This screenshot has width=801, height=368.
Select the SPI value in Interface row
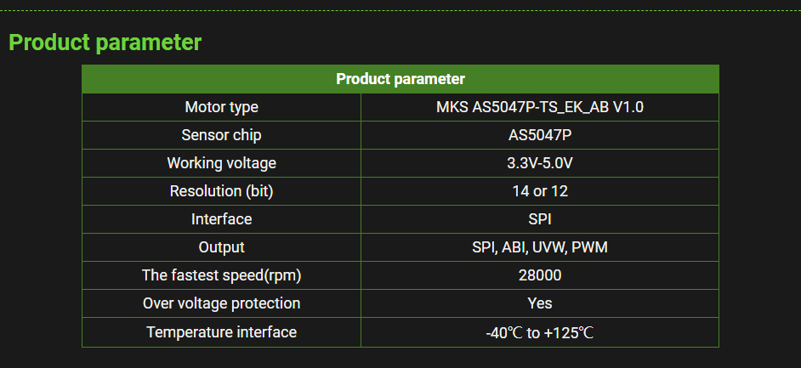[539, 219]
